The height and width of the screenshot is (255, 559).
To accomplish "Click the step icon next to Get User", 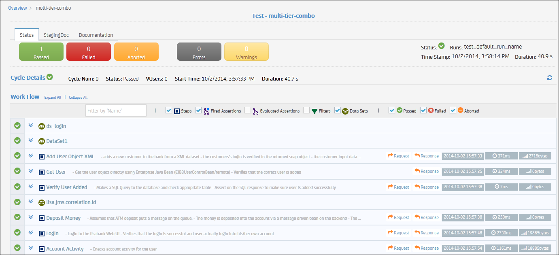I will point(41,171).
